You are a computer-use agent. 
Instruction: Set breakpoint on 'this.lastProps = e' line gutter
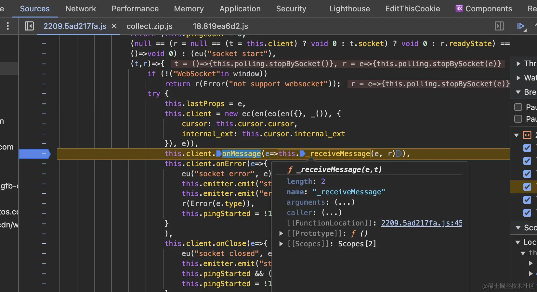coord(44,104)
